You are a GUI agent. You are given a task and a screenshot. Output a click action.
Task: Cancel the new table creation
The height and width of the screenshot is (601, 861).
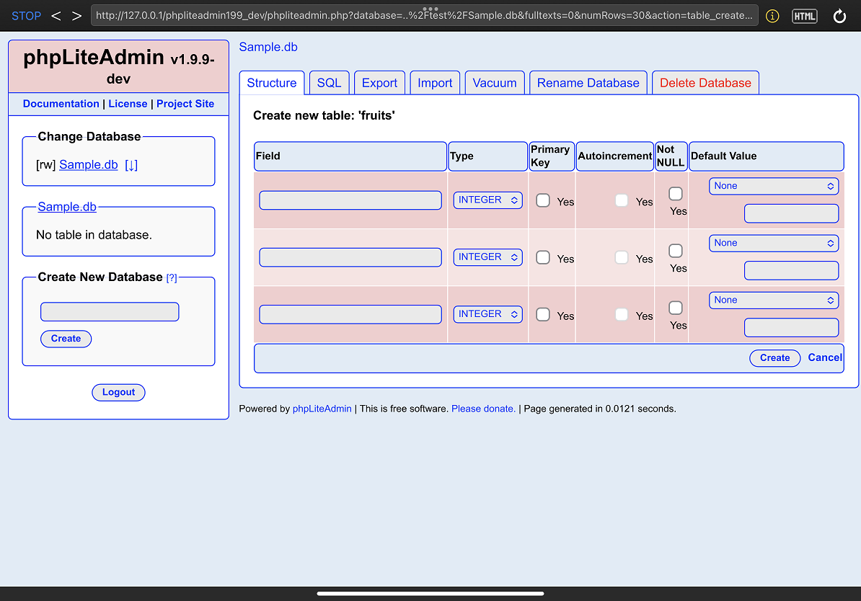coord(825,358)
